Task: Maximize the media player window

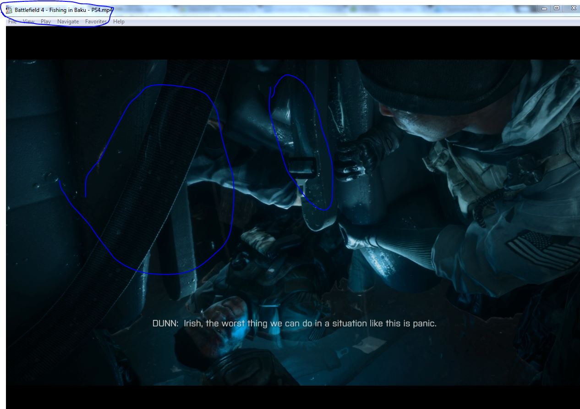Action: (556, 8)
